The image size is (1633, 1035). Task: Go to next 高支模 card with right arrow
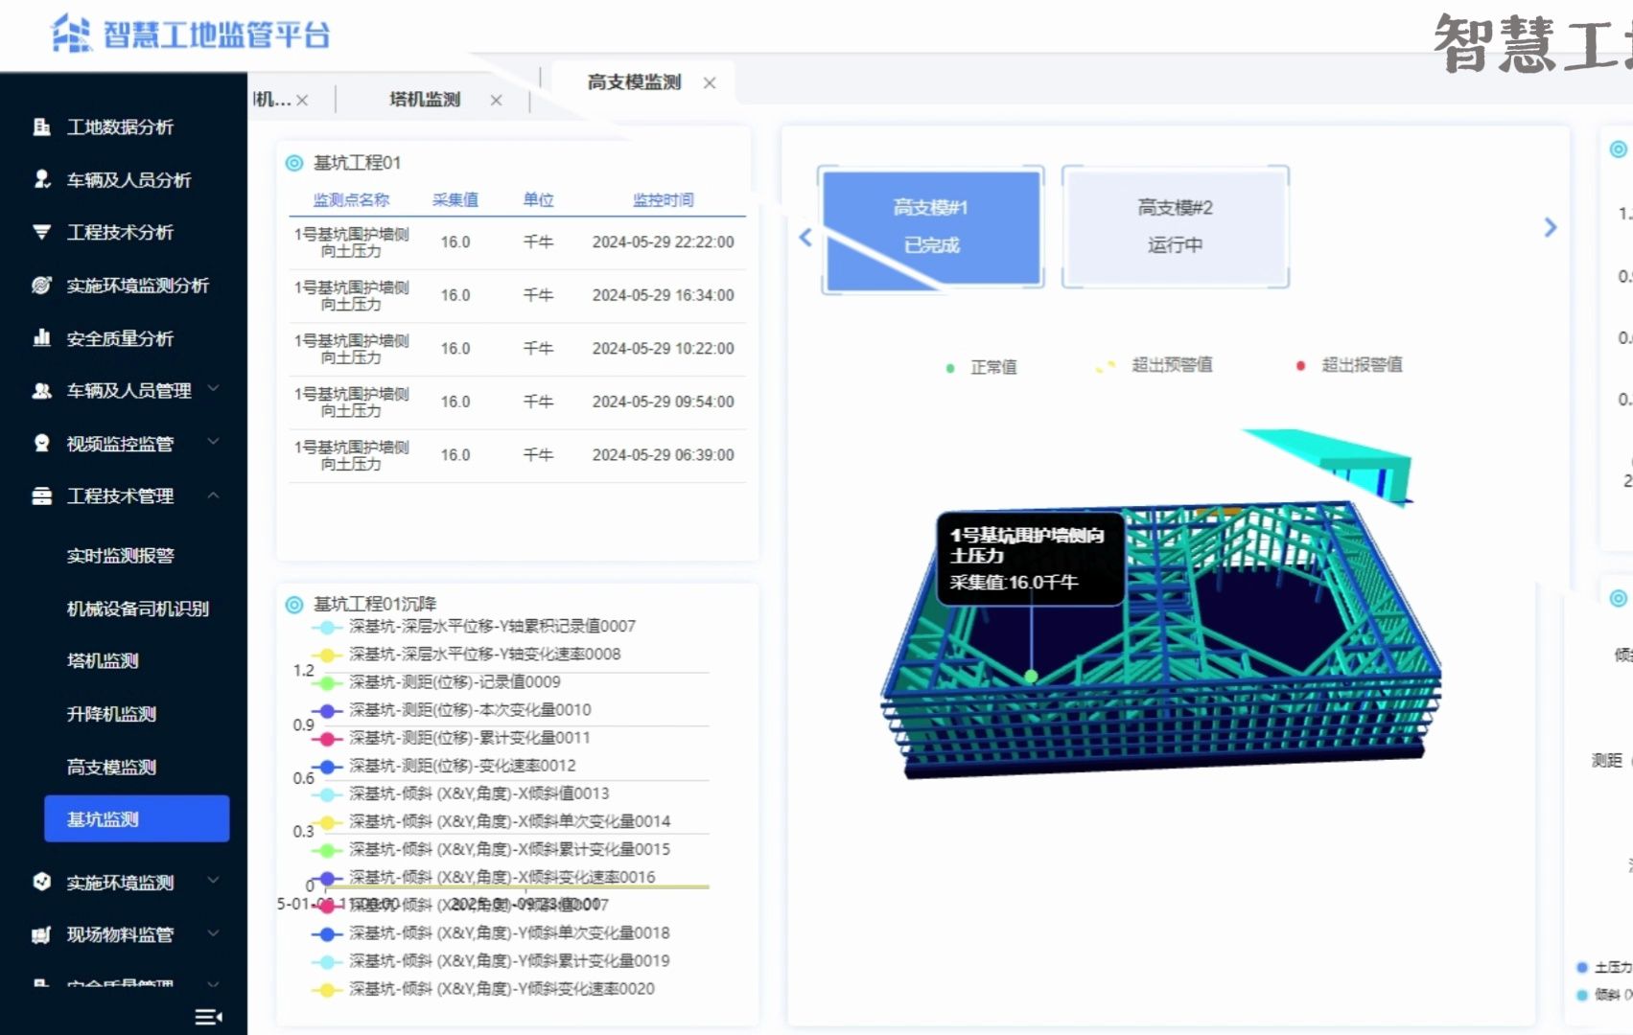[x=1551, y=227]
